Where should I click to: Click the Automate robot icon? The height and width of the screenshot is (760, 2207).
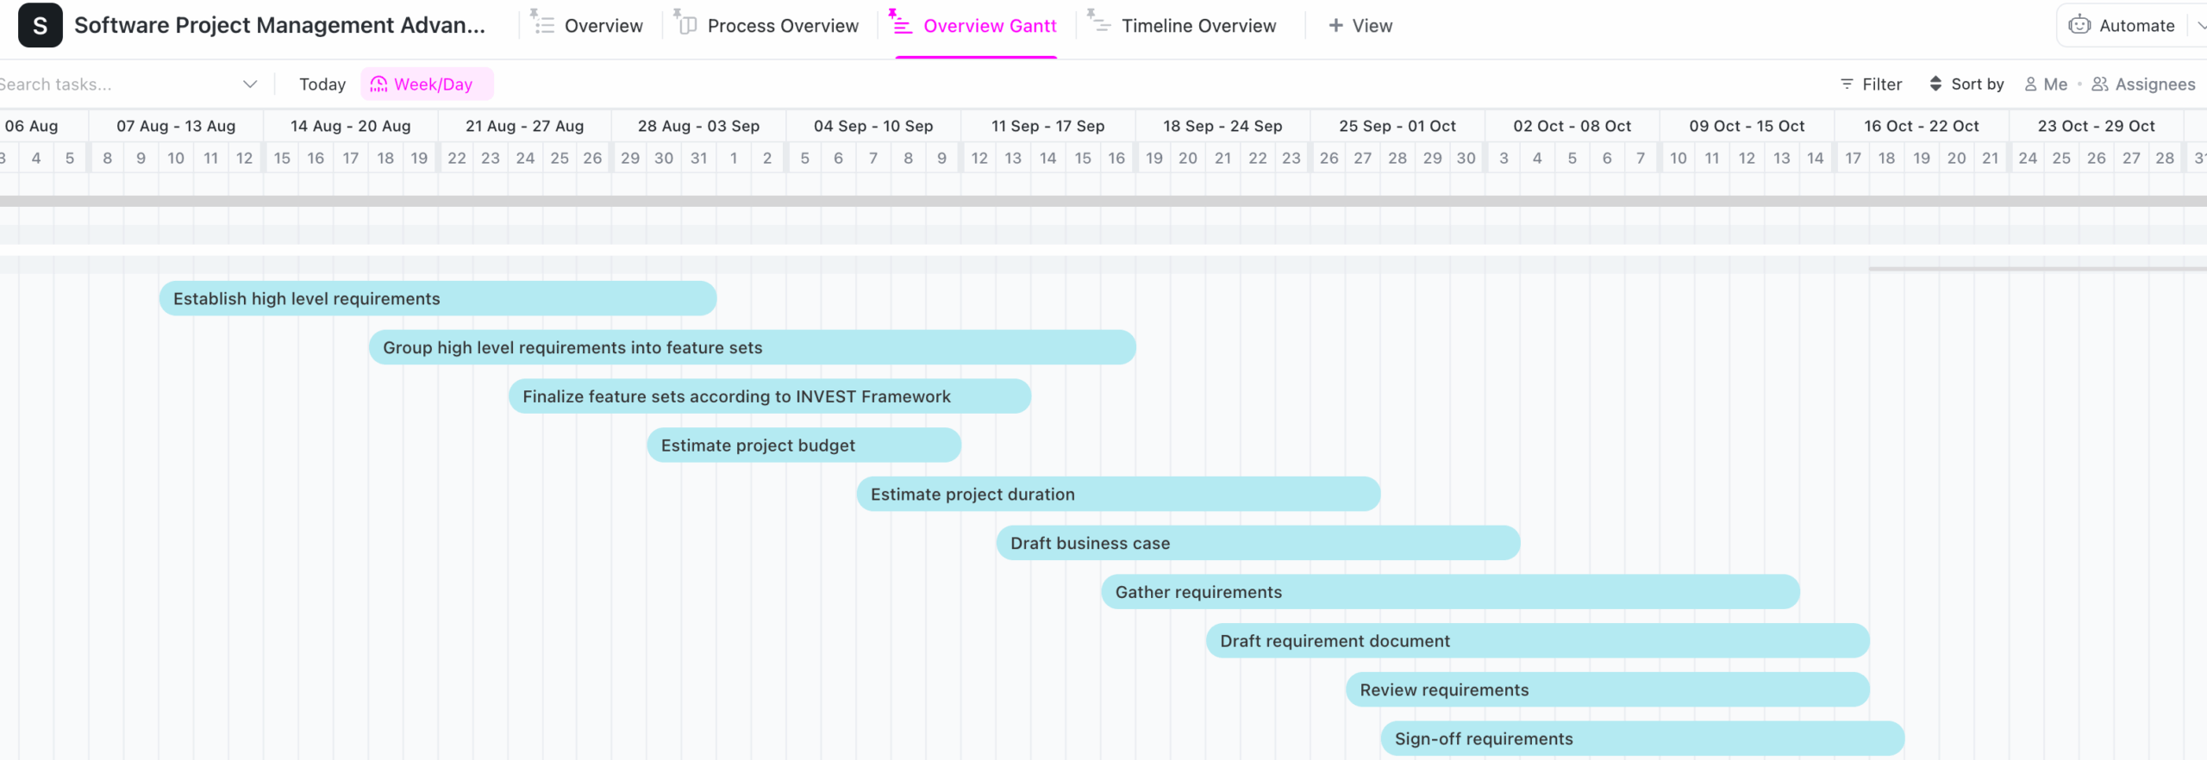click(x=2079, y=25)
